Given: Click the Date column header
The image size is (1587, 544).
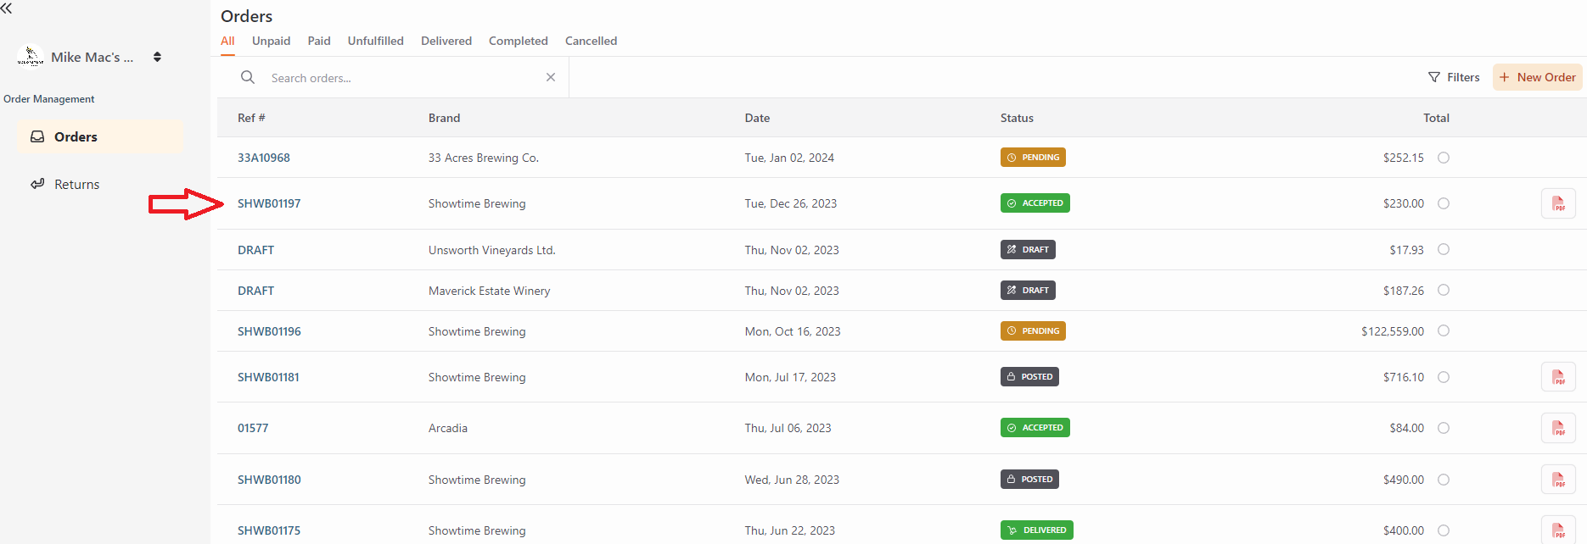Looking at the screenshot, I should tap(757, 118).
